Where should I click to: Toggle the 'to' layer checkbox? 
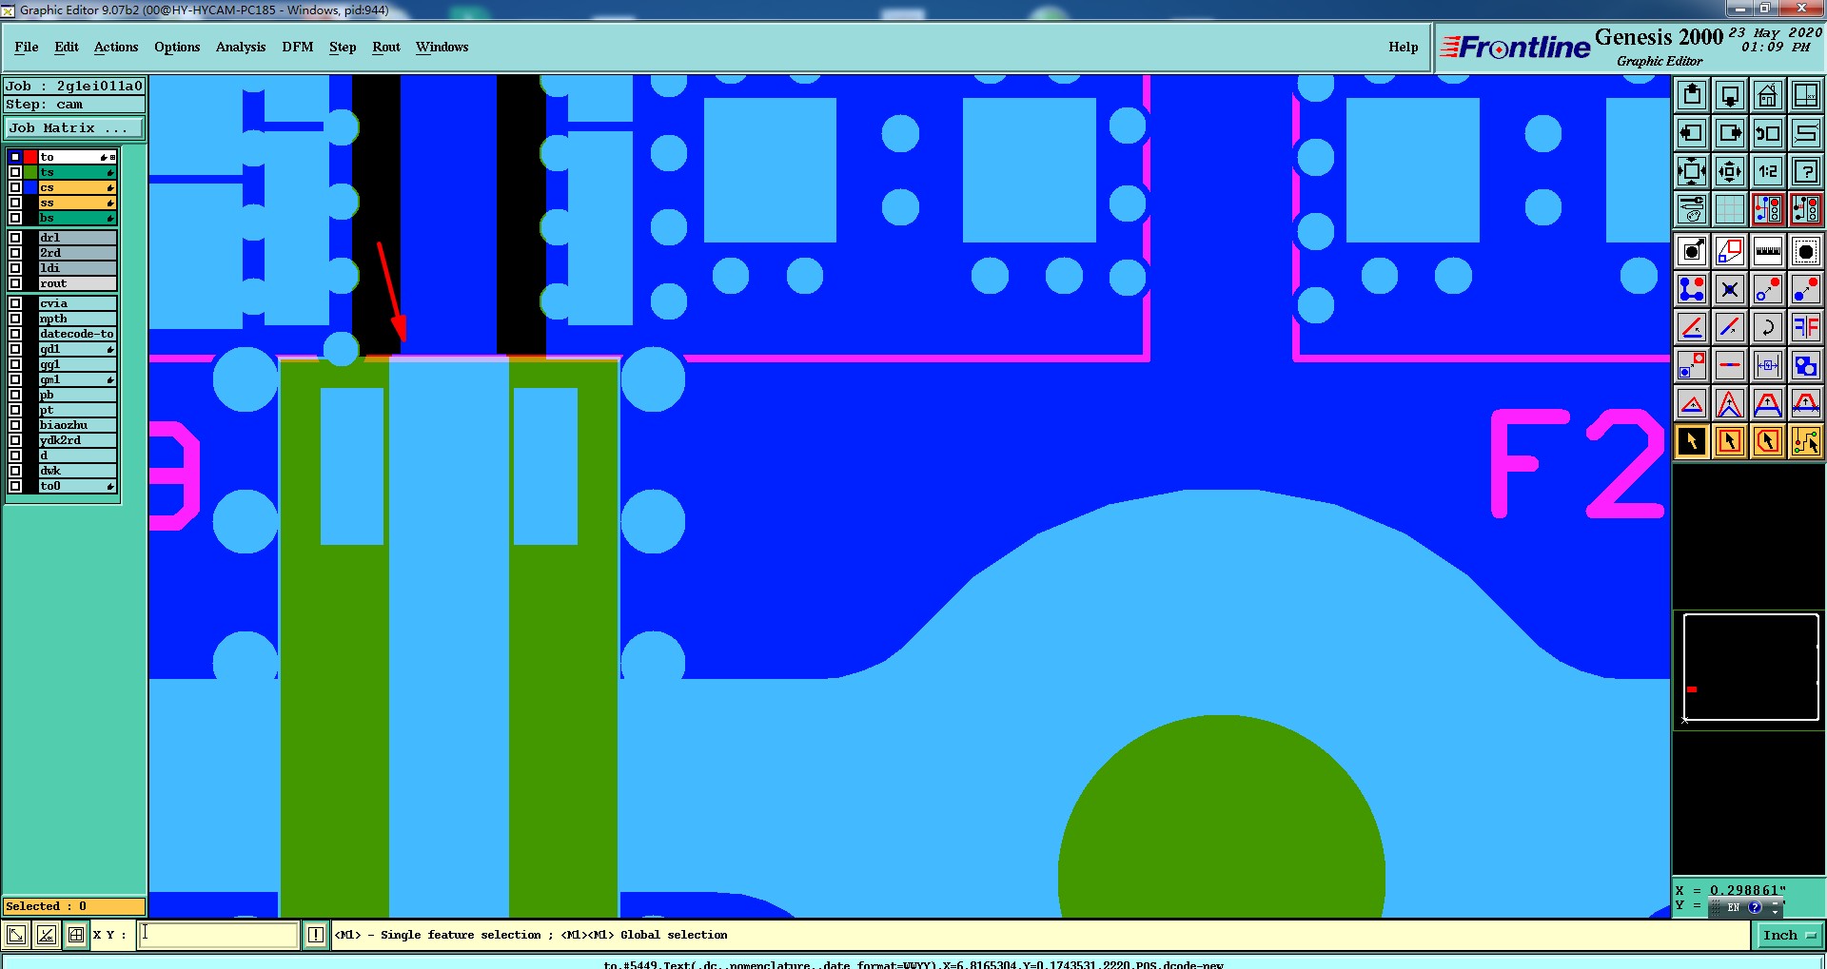(15, 157)
